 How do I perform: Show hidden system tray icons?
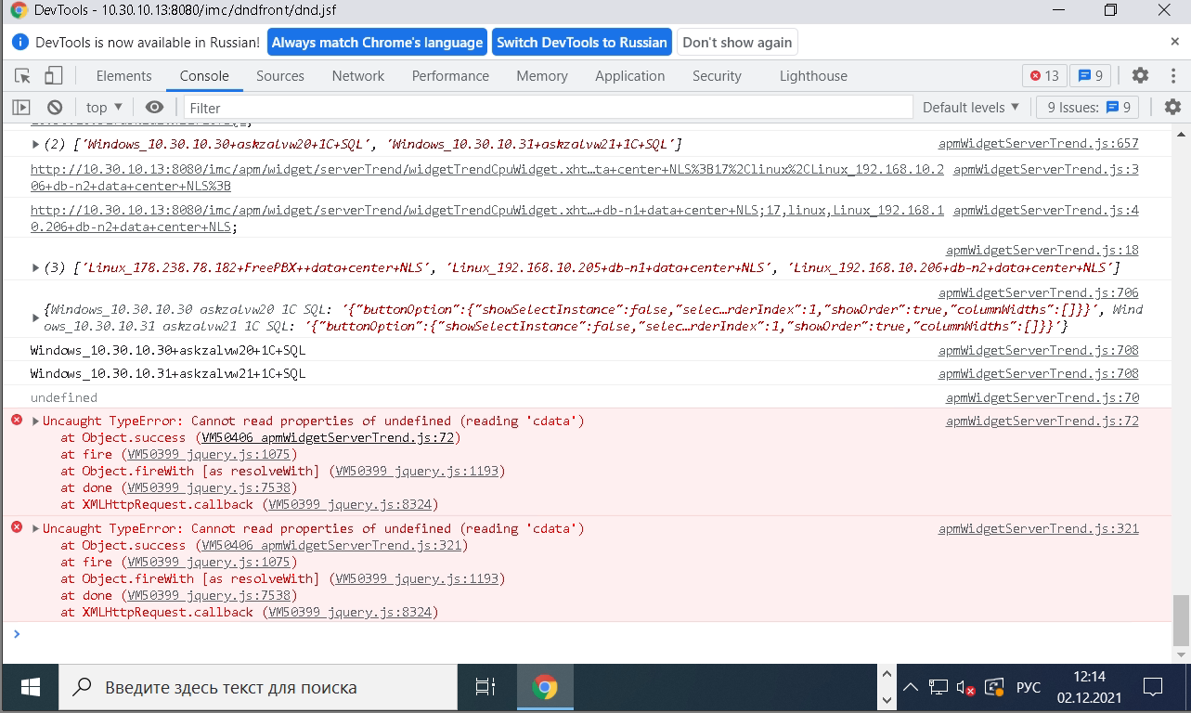[911, 688]
